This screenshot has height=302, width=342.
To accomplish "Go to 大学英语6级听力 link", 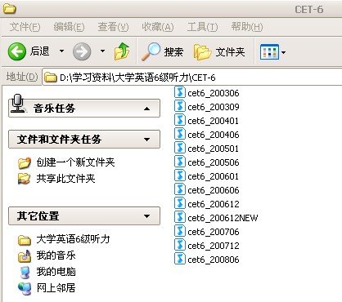I will click(x=73, y=239).
